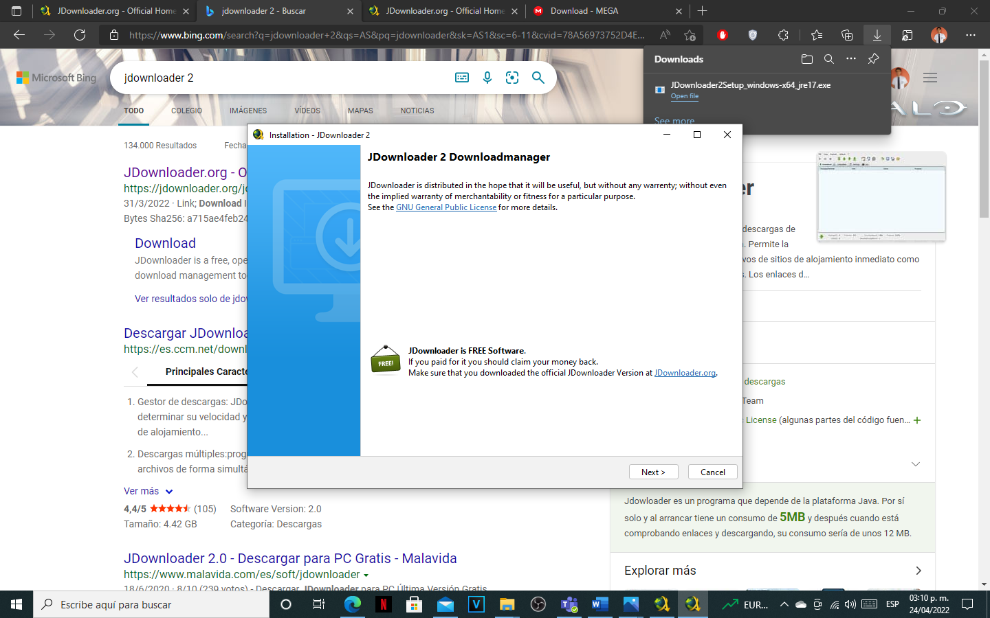This screenshot has height=618, width=990.
Task: Go back to previous page
Action: [19, 35]
